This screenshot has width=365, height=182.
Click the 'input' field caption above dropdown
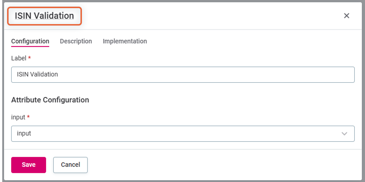(18, 117)
